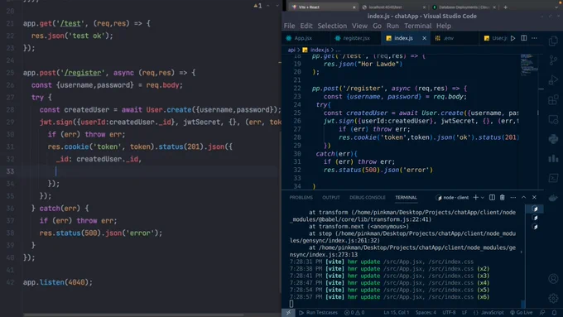Switch to the User.js editor tab
Viewport: 563px width, 317px height.
495,38
